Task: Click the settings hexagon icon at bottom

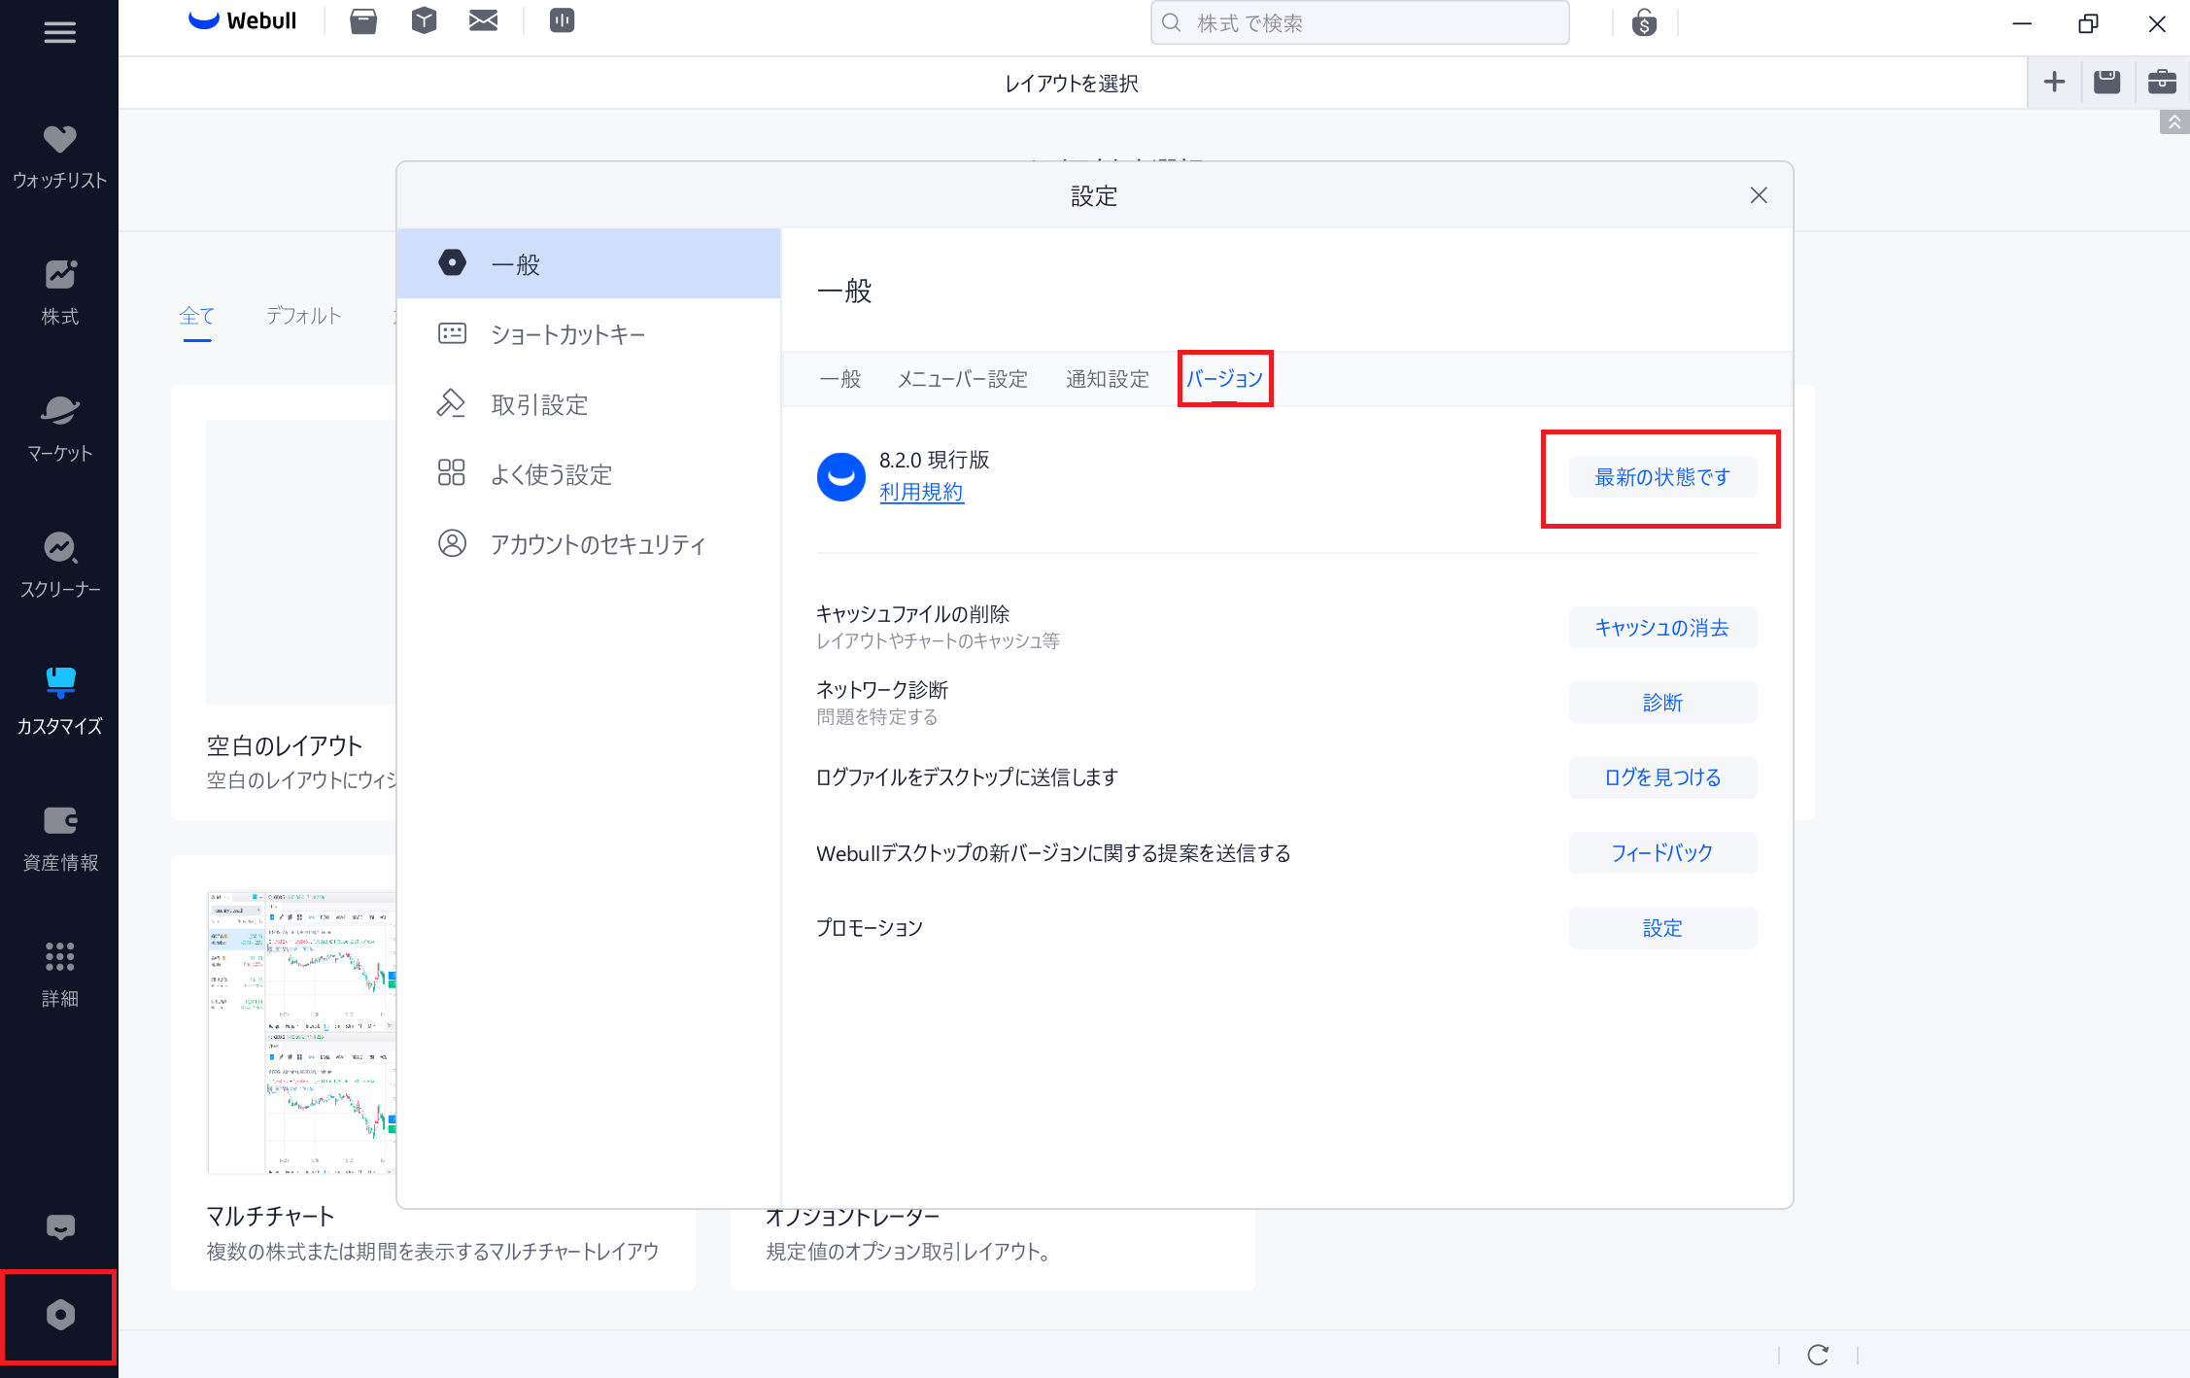Action: [x=59, y=1315]
